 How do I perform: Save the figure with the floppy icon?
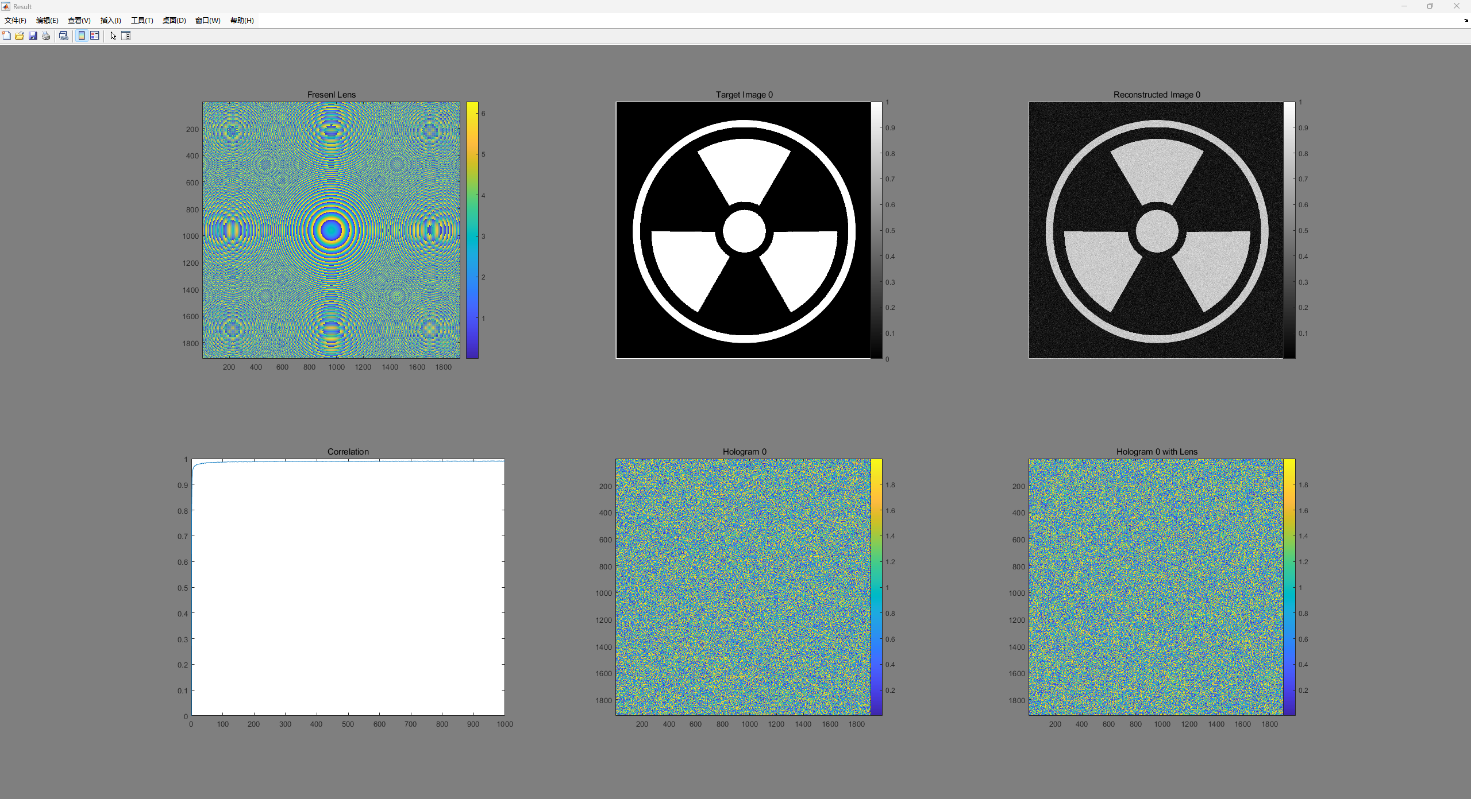pos(33,36)
